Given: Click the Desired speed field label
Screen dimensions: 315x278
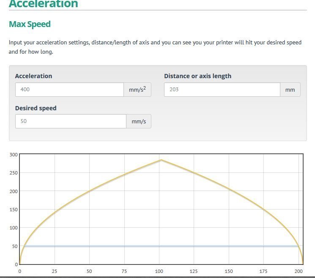Looking at the screenshot, I should (x=36, y=108).
